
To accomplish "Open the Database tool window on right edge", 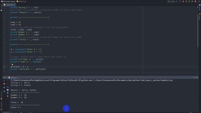I will pos(200,16).
